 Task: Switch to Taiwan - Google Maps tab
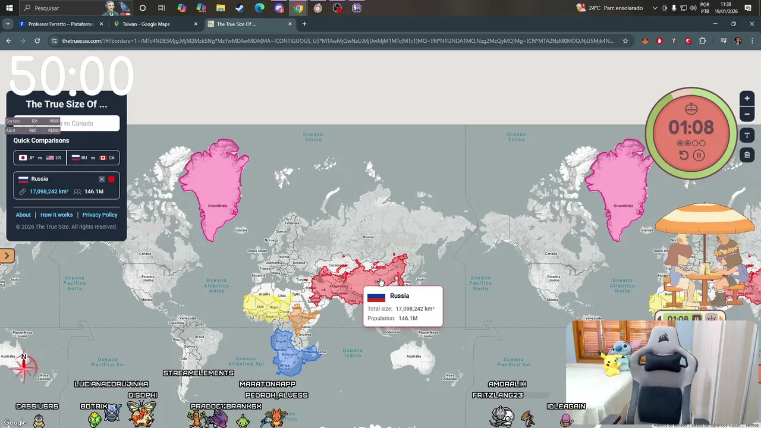146,24
